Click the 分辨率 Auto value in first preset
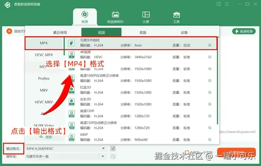Viewport: 261px width, 166px height. point(138,45)
